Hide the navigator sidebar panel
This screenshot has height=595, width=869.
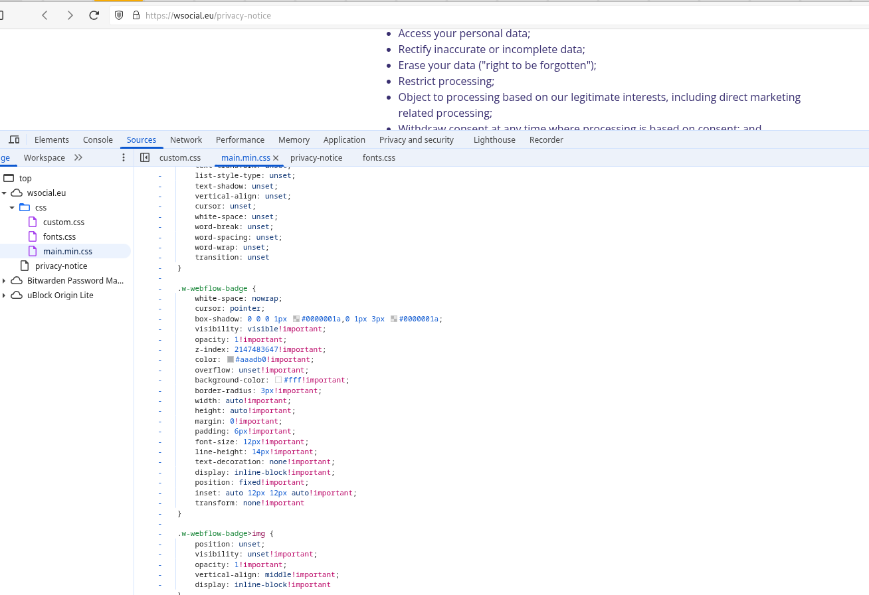pyautogui.click(x=145, y=157)
